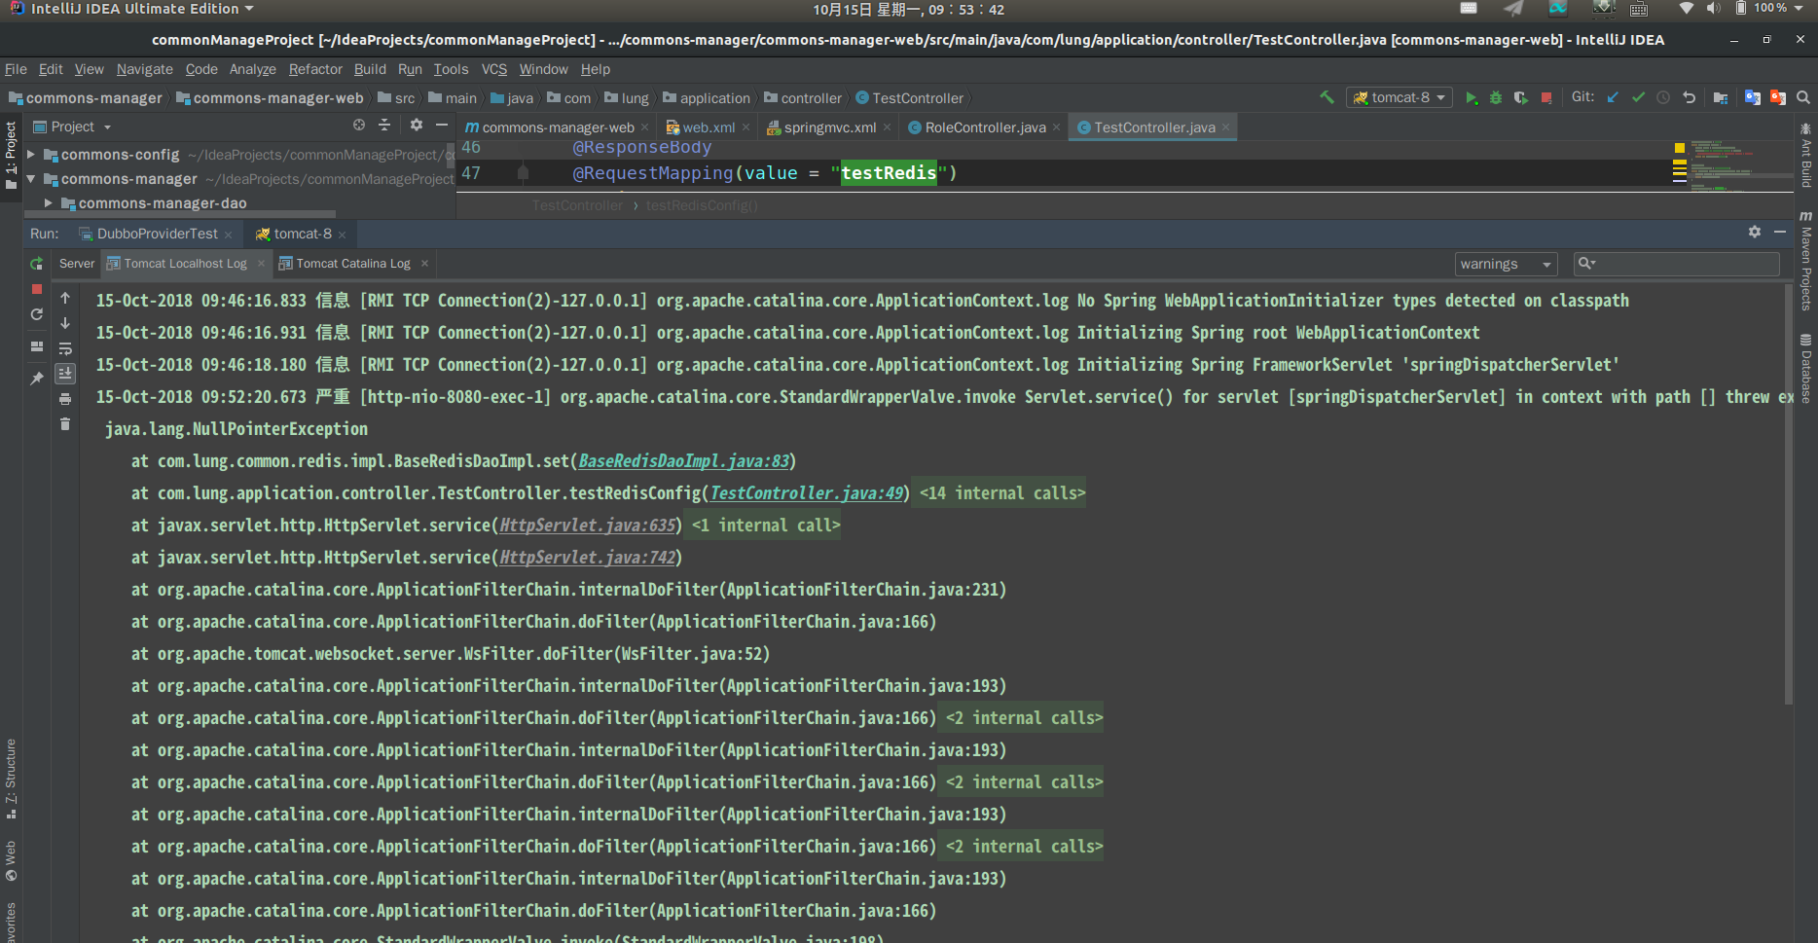1818x943 pixels.
Task: Run tomcat-8 with the green play icon
Action: tap(1472, 98)
